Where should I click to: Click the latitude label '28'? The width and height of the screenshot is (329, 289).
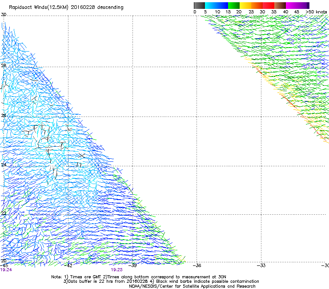click(4, 65)
